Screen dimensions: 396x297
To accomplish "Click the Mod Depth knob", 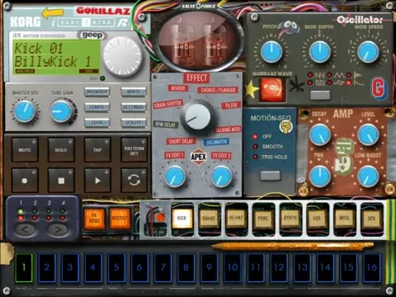I will (319, 52).
